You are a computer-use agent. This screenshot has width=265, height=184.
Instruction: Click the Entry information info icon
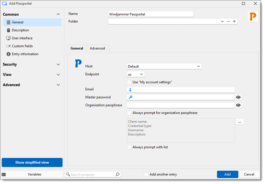8,54
